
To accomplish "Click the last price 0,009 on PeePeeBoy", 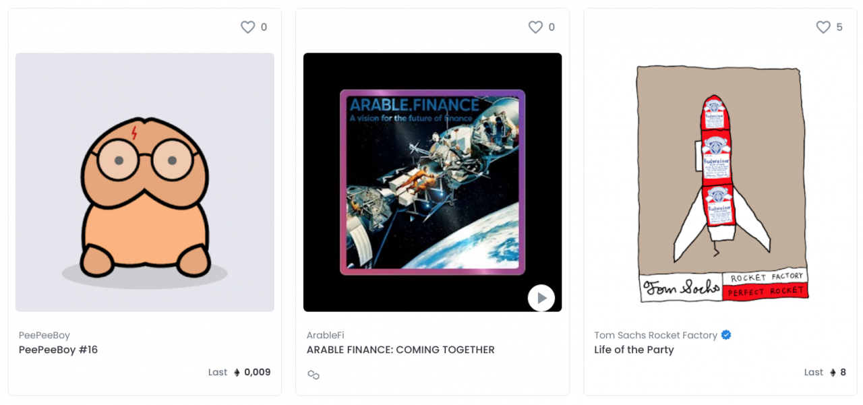I will coord(258,372).
